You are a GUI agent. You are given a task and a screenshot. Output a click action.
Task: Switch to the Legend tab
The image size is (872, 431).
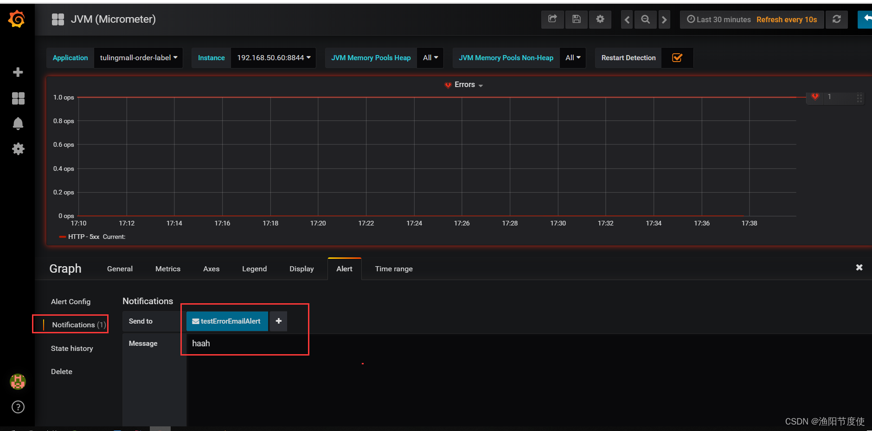[x=254, y=269]
